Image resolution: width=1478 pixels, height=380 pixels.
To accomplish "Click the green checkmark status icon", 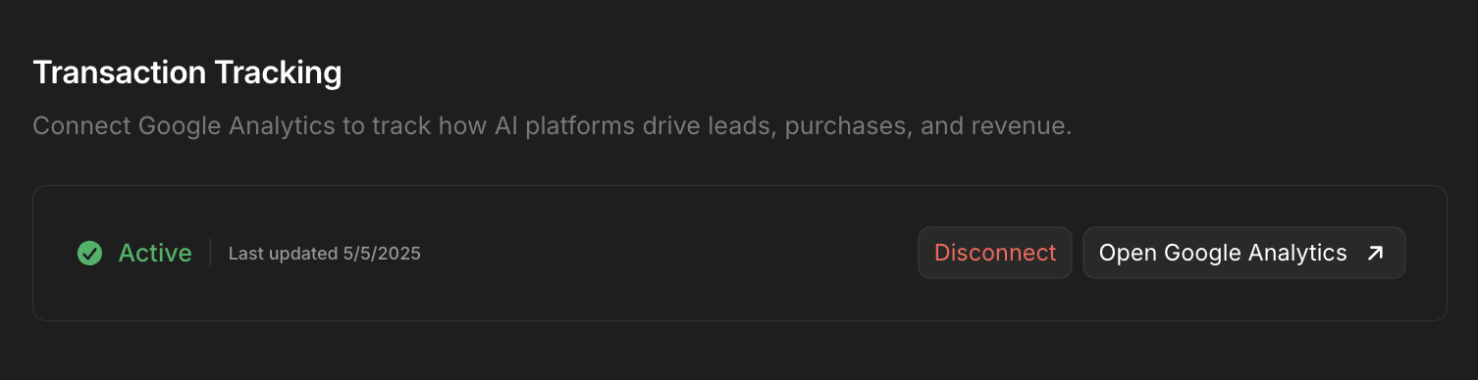I will tap(89, 253).
